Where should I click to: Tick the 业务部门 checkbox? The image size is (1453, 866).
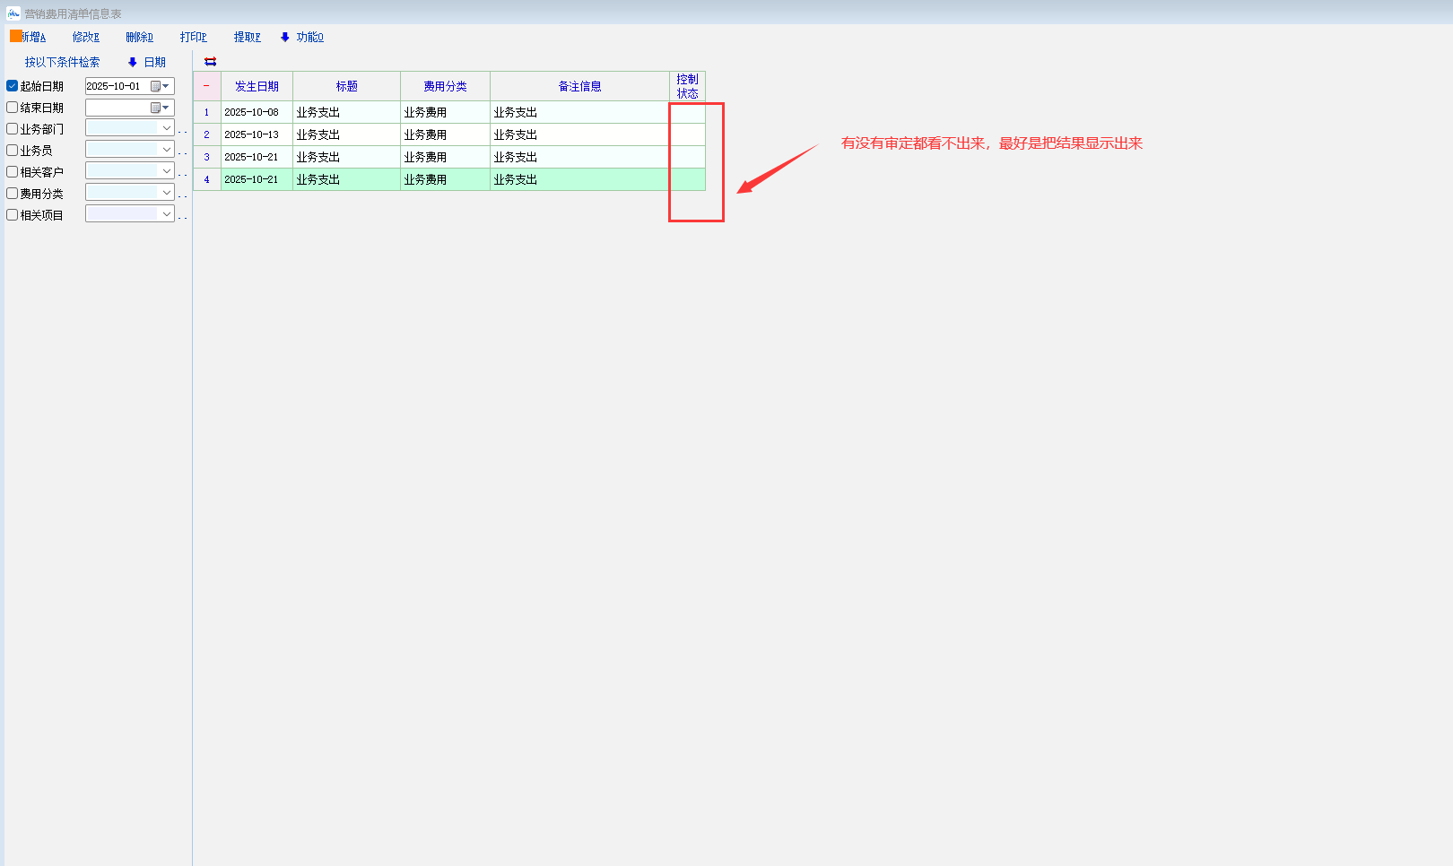tap(13, 129)
